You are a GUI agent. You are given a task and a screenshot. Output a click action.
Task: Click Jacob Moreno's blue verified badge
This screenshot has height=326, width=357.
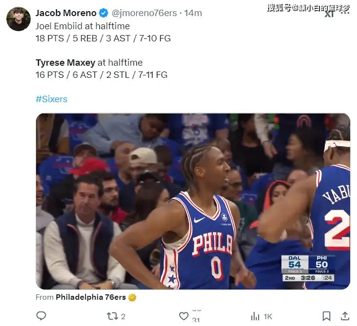[104, 13]
